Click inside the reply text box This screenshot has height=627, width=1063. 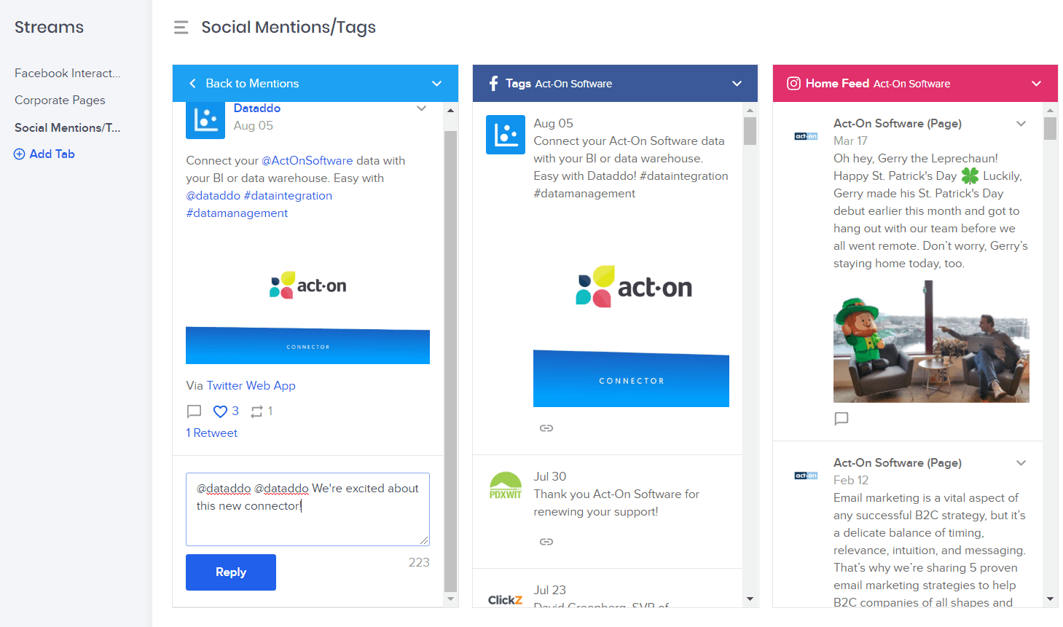pyautogui.click(x=307, y=510)
